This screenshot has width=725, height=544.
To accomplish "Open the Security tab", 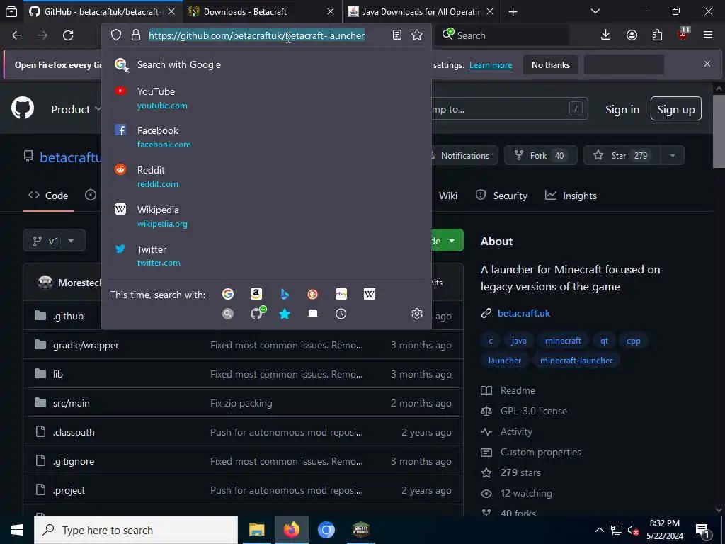I will 502,195.
